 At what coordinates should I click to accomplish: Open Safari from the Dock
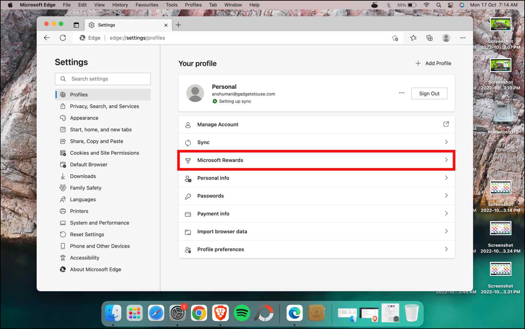click(x=156, y=313)
